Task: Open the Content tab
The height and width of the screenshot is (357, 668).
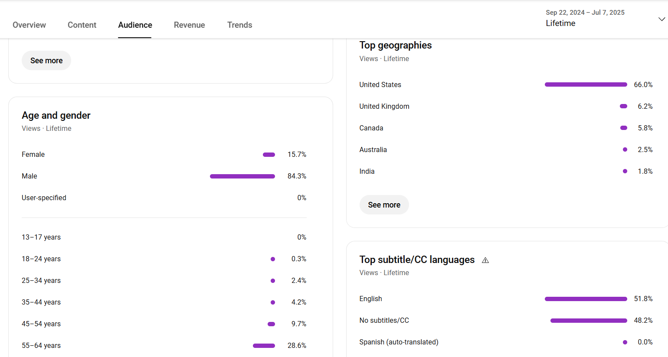Action: 82,25
